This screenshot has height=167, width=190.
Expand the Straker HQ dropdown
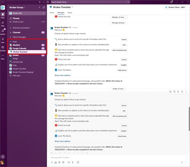44,13
